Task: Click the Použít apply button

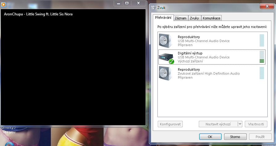Action: 260,137
